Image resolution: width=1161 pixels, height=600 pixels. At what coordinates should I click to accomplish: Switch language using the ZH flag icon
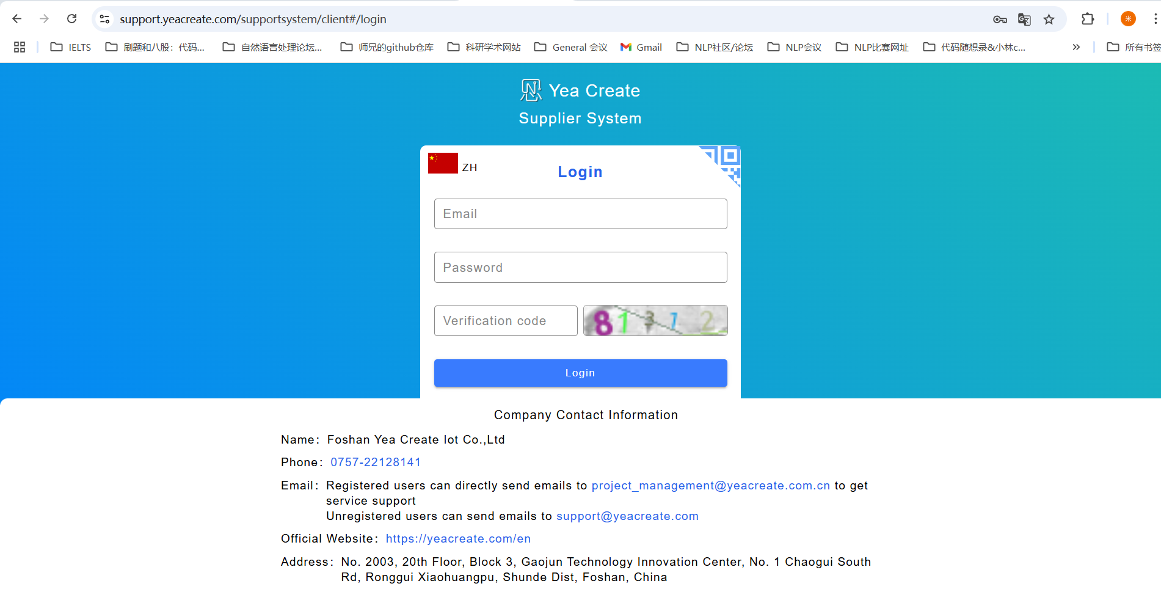(443, 164)
